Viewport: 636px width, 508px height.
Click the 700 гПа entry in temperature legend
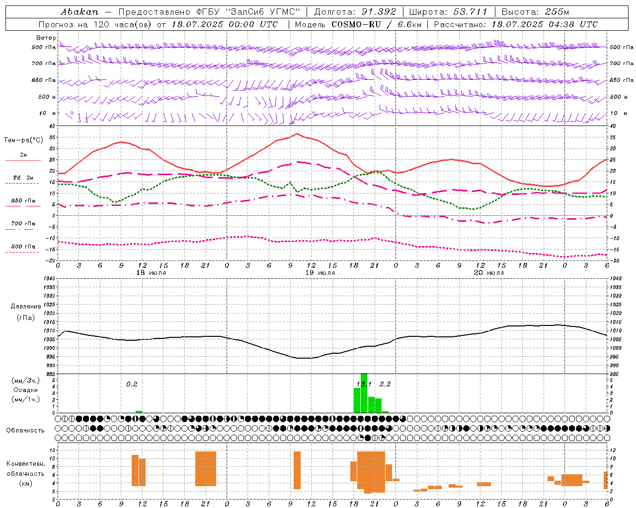pos(23,224)
